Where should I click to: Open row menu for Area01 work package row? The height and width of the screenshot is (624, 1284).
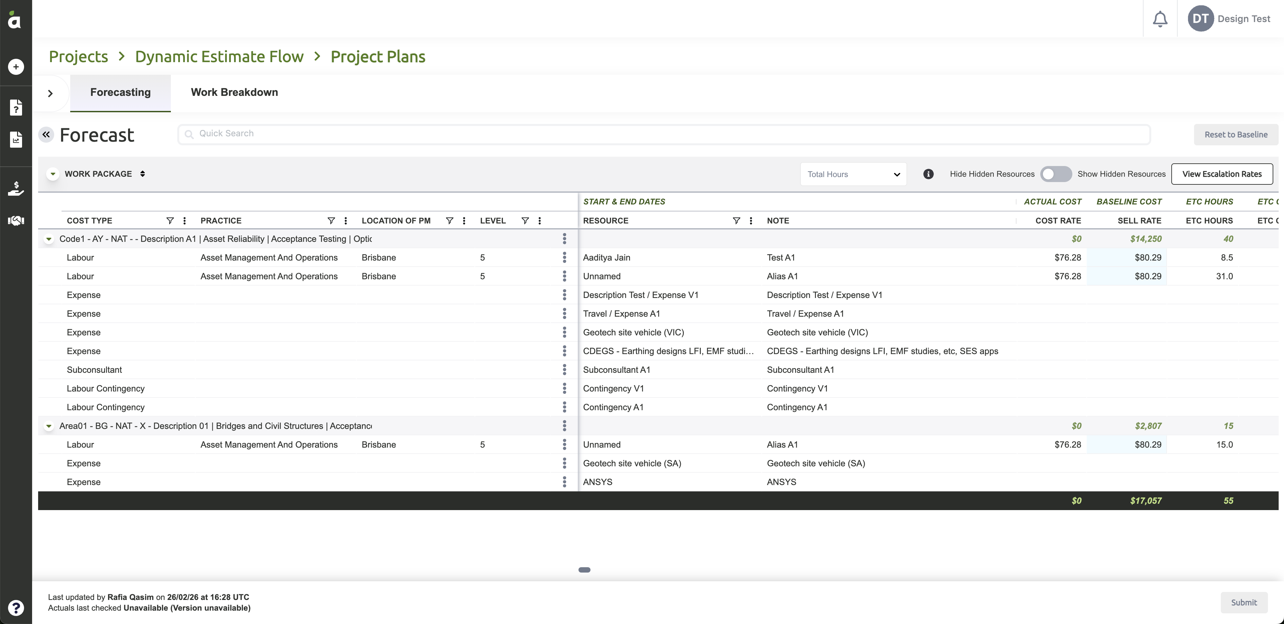(x=564, y=426)
